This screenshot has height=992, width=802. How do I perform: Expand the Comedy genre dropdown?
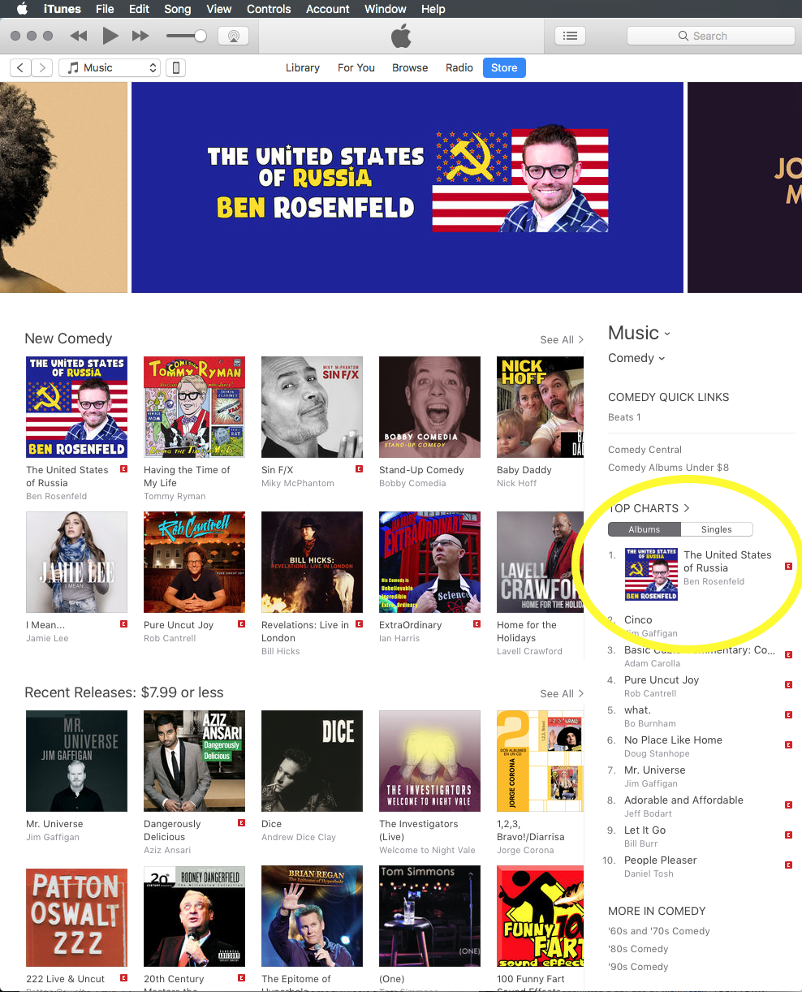tap(636, 358)
